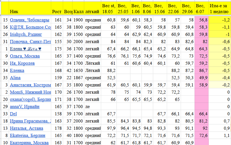Open the oxana(vogel), Берлин link
The height and width of the screenshot is (145, 231).
click(x=30, y=99)
